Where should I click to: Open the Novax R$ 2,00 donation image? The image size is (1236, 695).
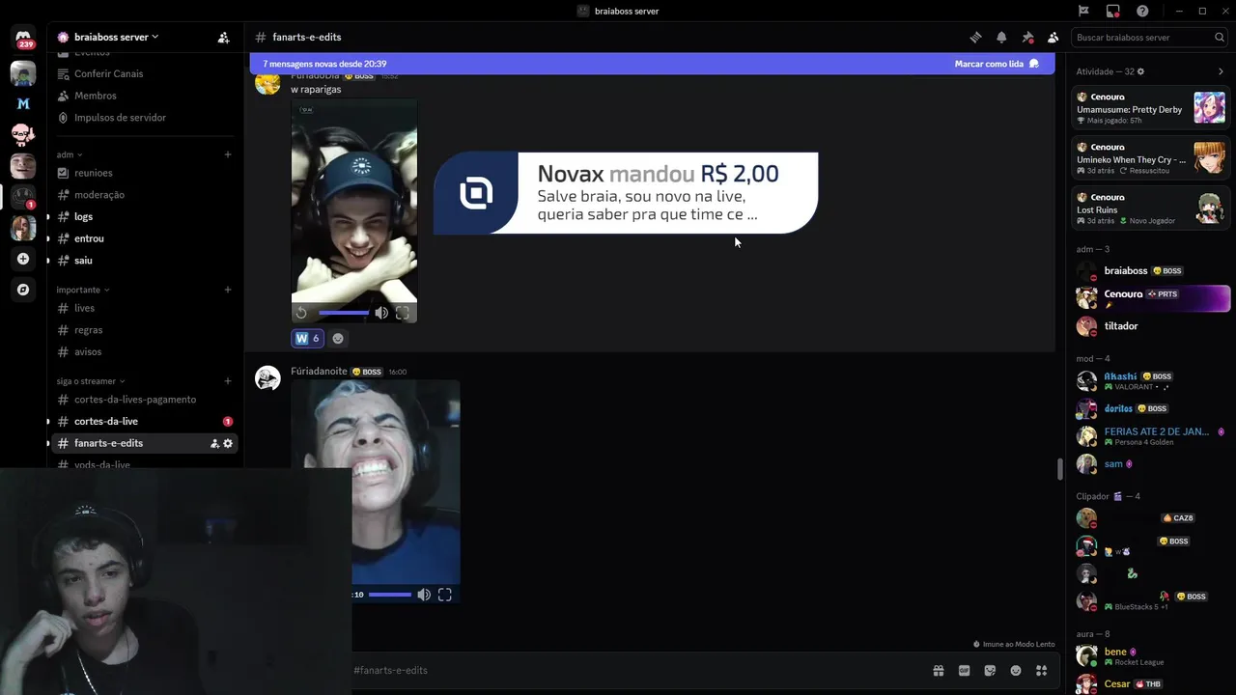[x=626, y=193]
